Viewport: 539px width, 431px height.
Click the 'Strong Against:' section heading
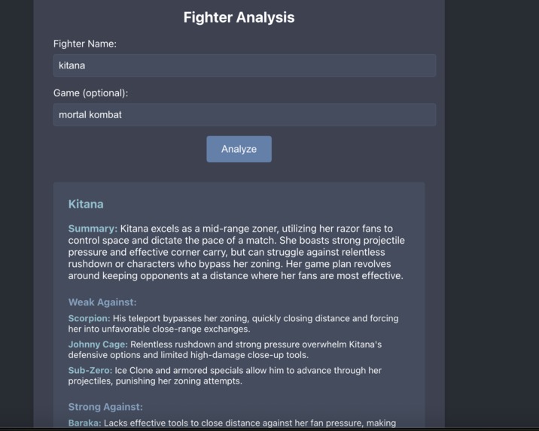pyautogui.click(x=105, y=407)
